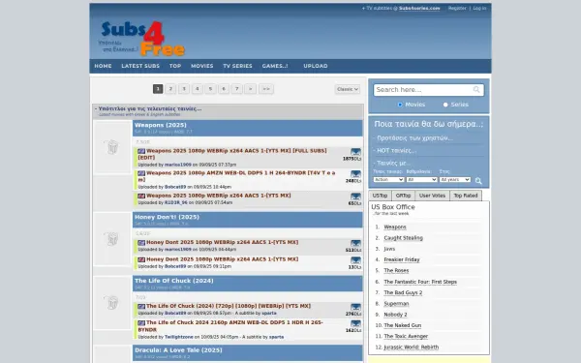Open the Dracula: A Love Tale (2025) title
The height and width of the screenshot is (363, 581).
[x=178, y=350]
